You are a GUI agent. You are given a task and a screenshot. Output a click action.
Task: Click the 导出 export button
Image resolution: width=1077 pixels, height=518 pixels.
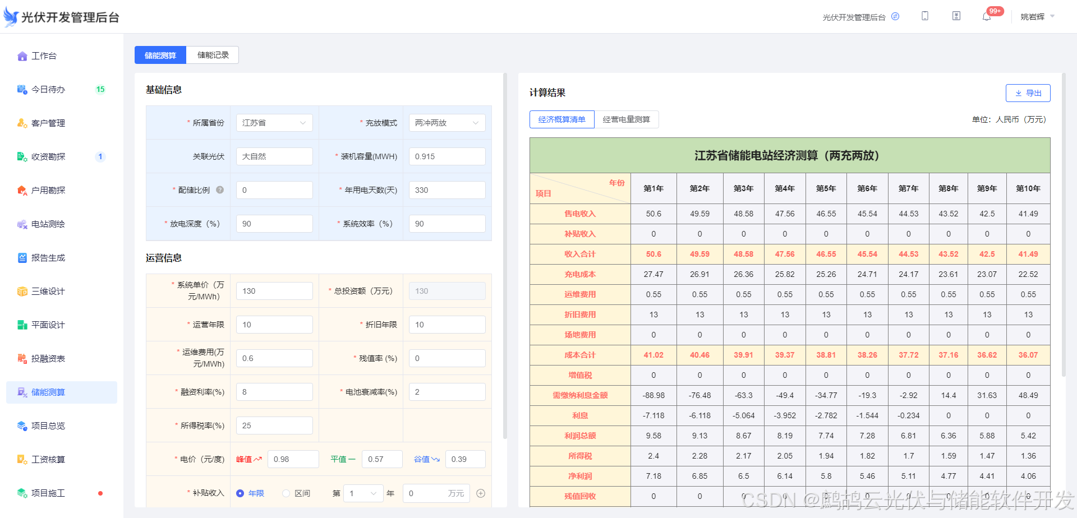click(1028, 93)
